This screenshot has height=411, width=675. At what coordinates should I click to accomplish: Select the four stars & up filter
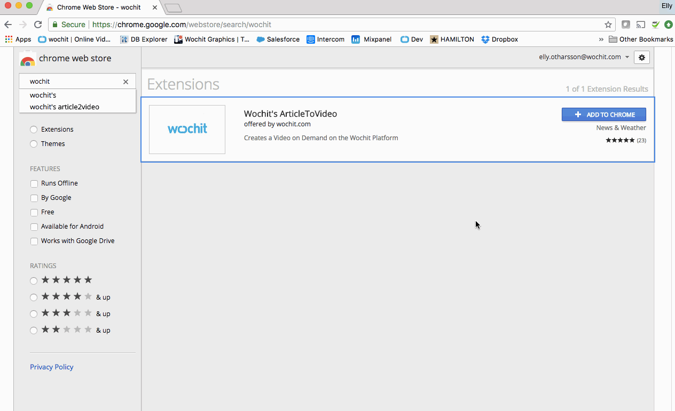coord(34,297)
